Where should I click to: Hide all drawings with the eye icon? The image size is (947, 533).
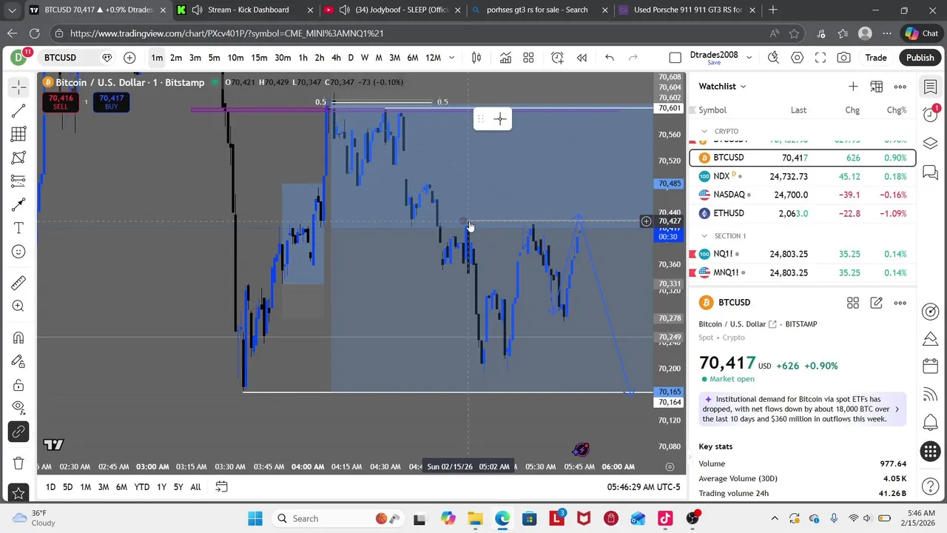pos(18,406)
